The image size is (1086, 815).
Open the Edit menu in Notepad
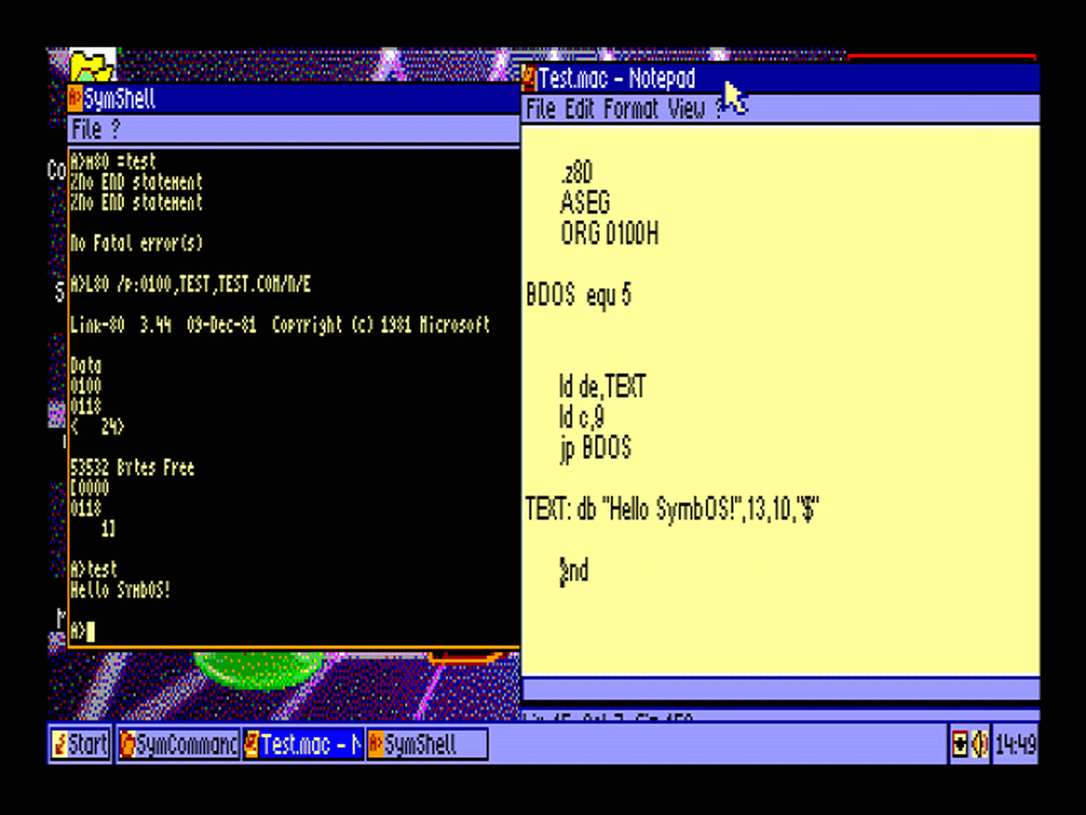click(579, 110)
